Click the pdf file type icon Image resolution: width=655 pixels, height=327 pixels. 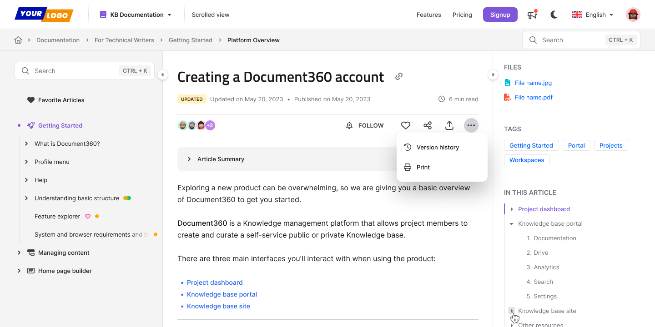(x=508, y=97)
